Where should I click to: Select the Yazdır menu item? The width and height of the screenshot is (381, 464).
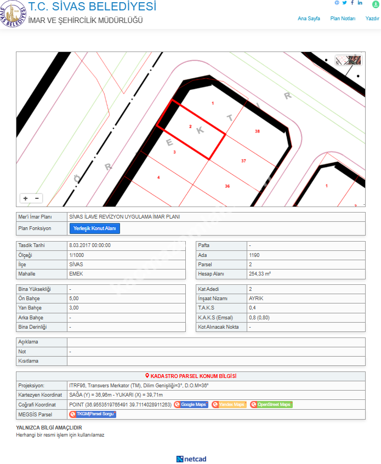(x=373, y=19)
